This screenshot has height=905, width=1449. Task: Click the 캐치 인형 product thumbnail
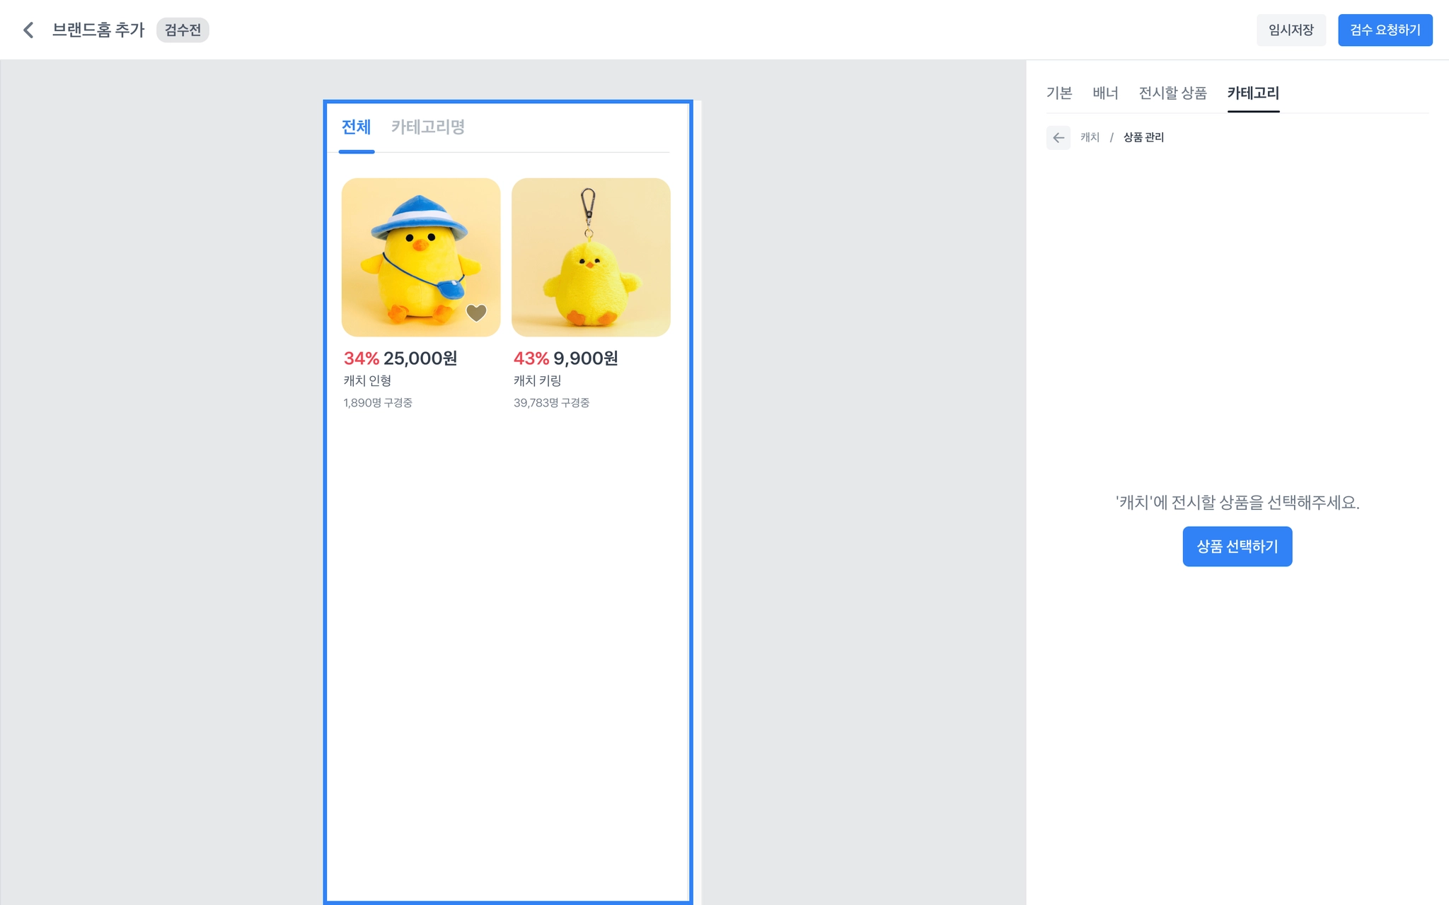(420, 257)
